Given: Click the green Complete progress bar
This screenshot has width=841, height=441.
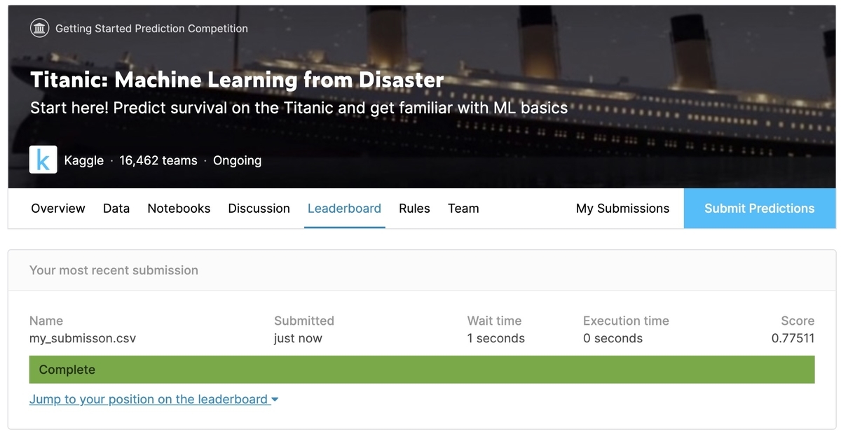Looking at the screenshot, I should (422, 370).
